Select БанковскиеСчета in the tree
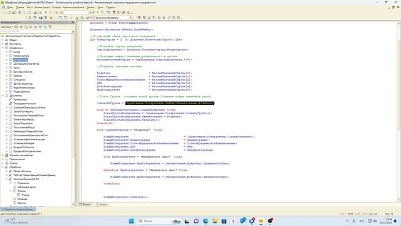401x226 pixels. tap(23, 72)
